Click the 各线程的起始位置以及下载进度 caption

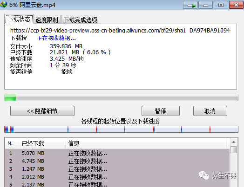120,121
